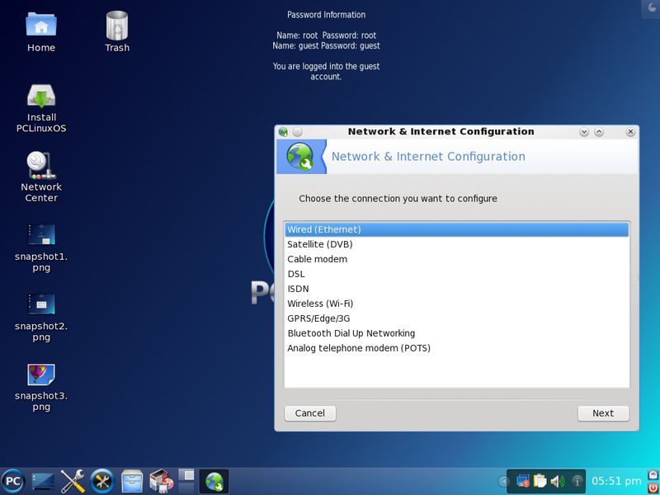The height and width of the screenshot is (495, 660).
Task: Click the show desktop taskbar icon
Action: tap(43, 481)
